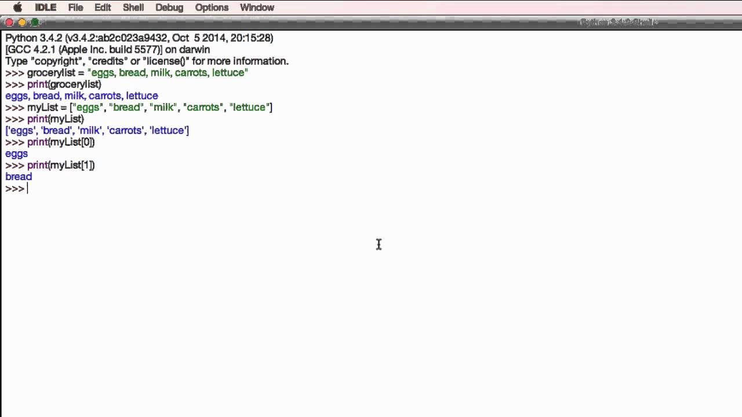The image size is (742, 417).
Task: Click the 'bread' output line
Action: [x=19, y=177]
